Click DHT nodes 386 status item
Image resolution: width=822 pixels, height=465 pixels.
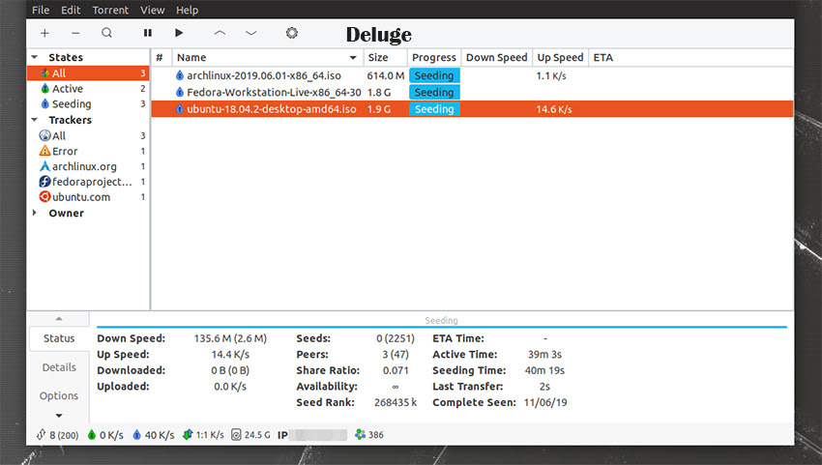click(369, 435)
